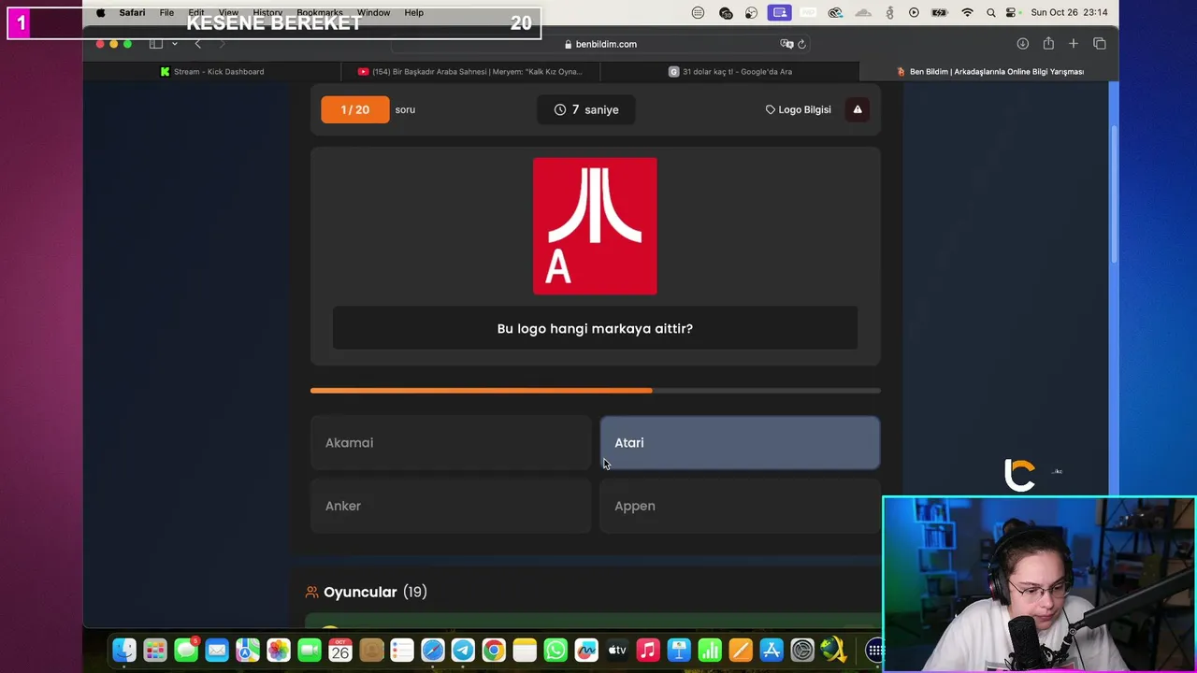Expand the sidebar tab group chevron
This screenshot has height=673, width=1197.
click(174, 44)
